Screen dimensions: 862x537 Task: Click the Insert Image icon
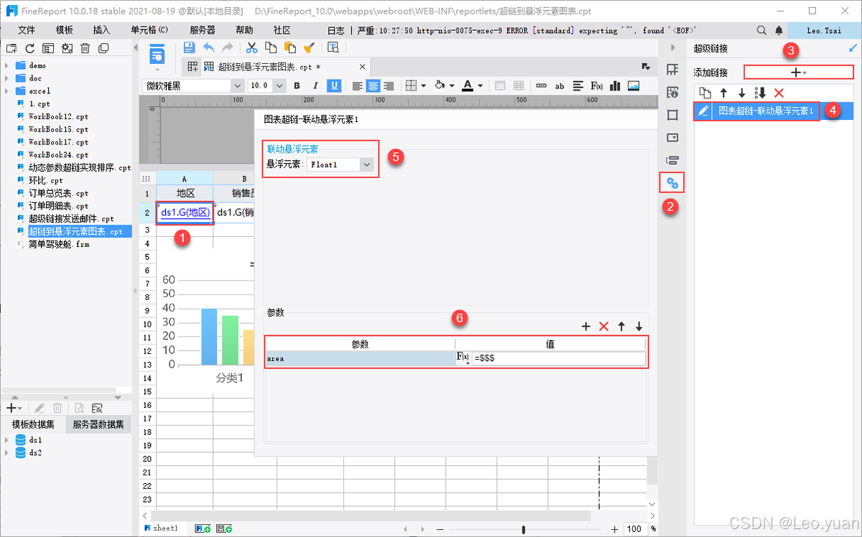633,85
